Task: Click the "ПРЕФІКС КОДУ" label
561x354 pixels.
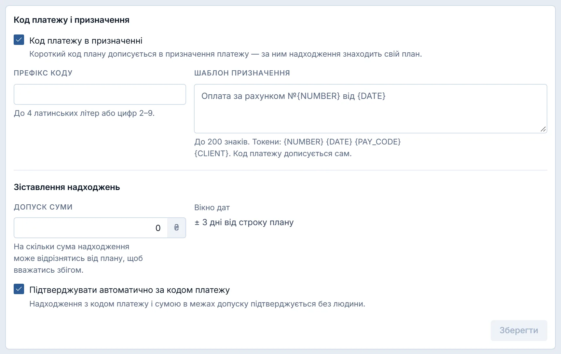Action: pos(43,73)
